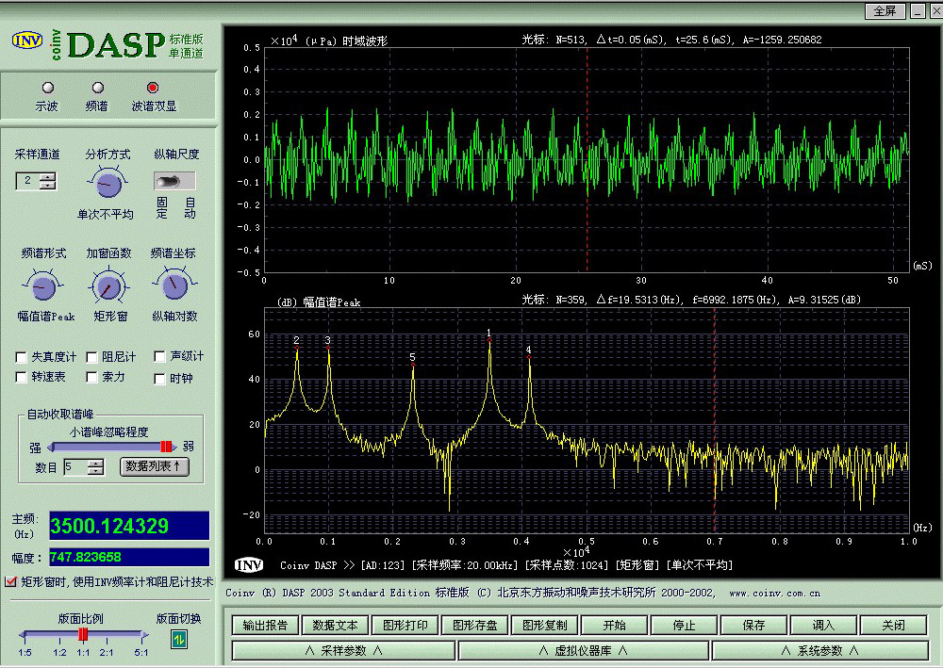
Task: Select the 示波 oscilloscope mode radio
Action: point(47,88)
